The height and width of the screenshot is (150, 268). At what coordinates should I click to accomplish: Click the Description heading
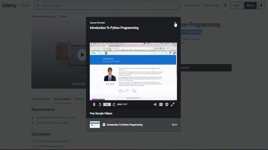[41, 134]
